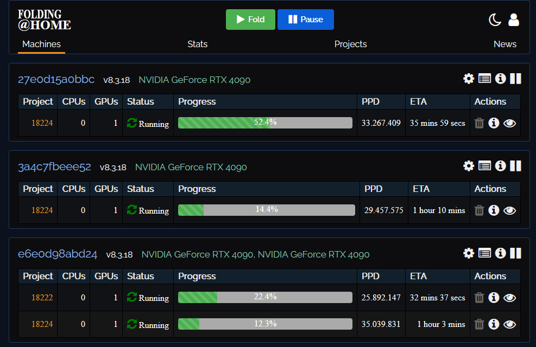Pause machine 27e0d15a0bbc
536x347 pixels.
[515, 79]
